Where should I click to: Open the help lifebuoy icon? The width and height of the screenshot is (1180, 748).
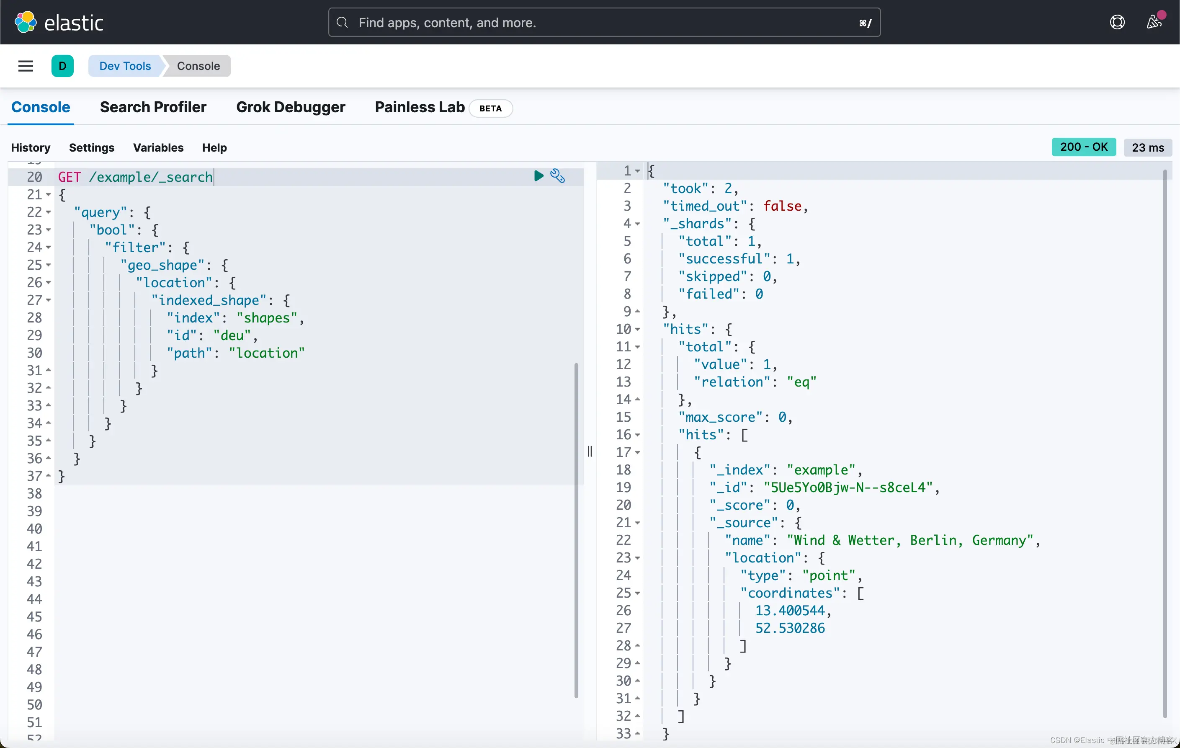(x=1117, y=23)
